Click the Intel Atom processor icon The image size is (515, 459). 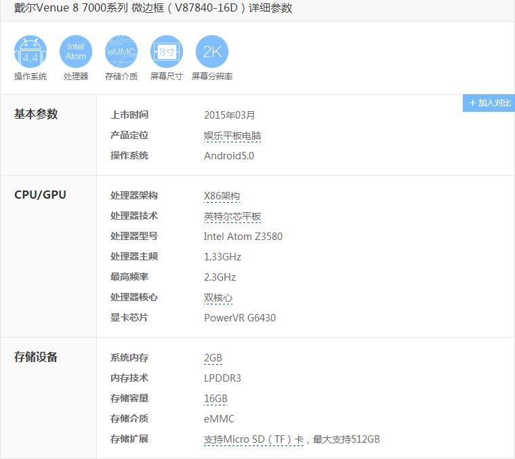[x=76, y=52]
